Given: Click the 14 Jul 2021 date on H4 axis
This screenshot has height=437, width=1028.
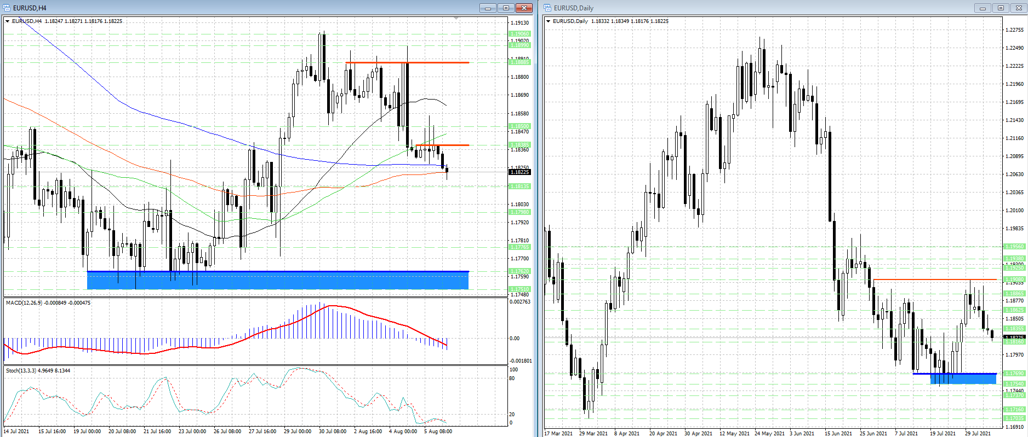Looking at the screenshot, I should (x=16, y=432).
